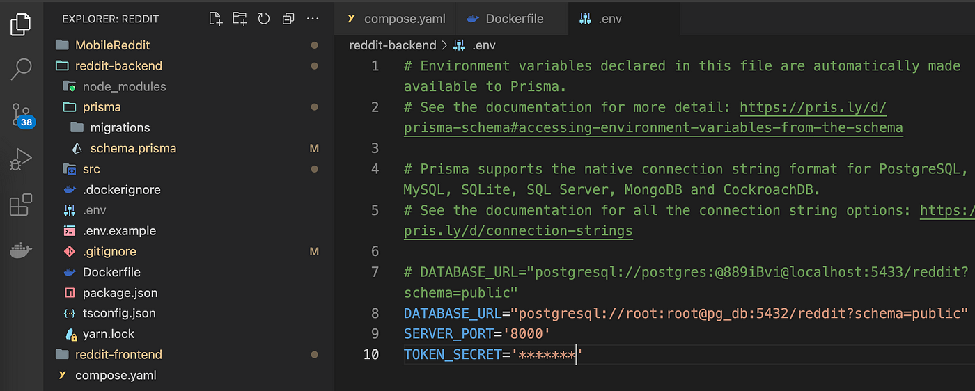975x391 pixels.
Task: Open the Search view icon
Action: [21, 68]
